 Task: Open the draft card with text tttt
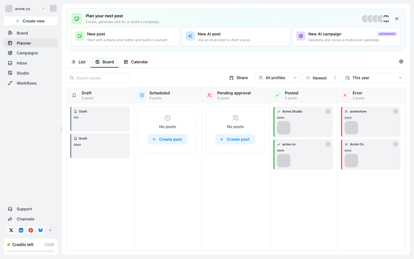point(100,119)
